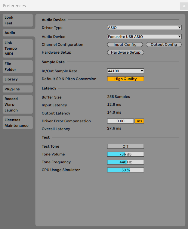The height and width of the screenshot is (229, 188).
Task: Expand the Driver Type dropdown
Action: click(144, 28)
